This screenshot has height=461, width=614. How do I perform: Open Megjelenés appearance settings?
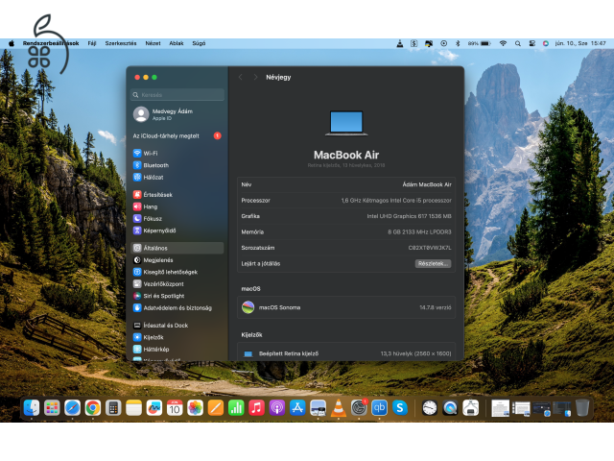(177, 260)
